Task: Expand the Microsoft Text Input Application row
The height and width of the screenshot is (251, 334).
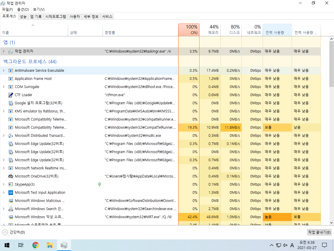Action: click(3, 193)
